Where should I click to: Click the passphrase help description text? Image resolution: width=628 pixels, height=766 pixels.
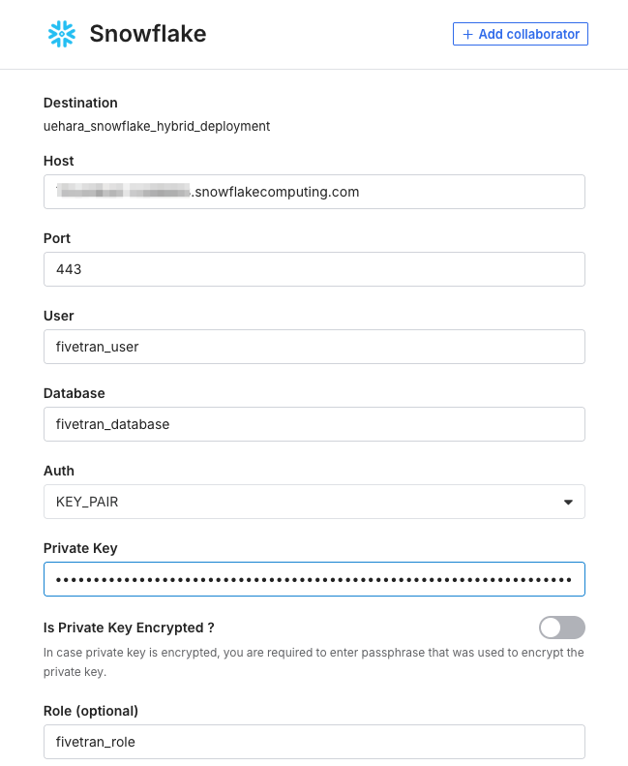[314, 661]
